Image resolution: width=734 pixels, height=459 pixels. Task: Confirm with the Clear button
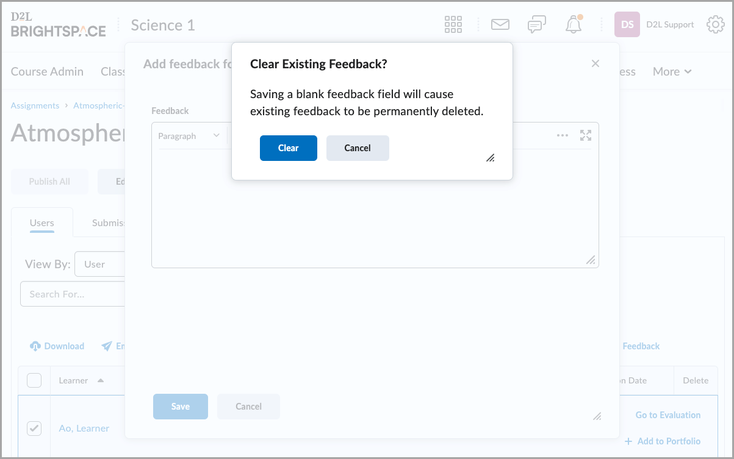(x=288, y=148)
